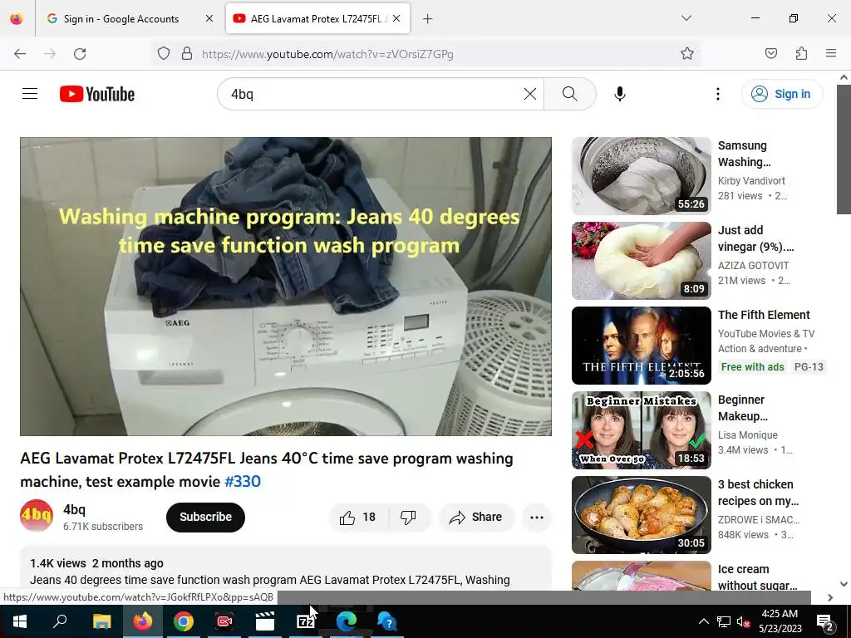Open tracking protection shield icon

164,54
